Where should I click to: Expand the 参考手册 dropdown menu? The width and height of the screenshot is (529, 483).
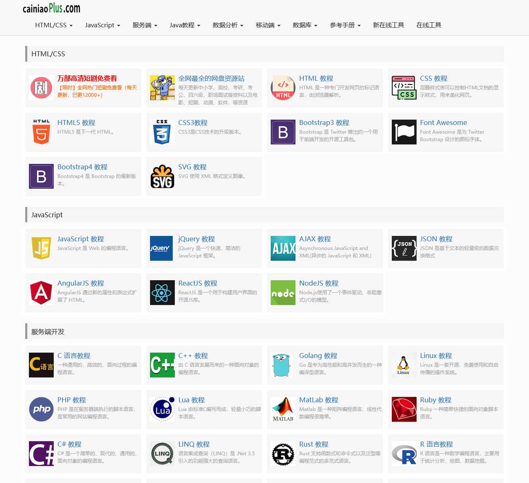(345, 25)
